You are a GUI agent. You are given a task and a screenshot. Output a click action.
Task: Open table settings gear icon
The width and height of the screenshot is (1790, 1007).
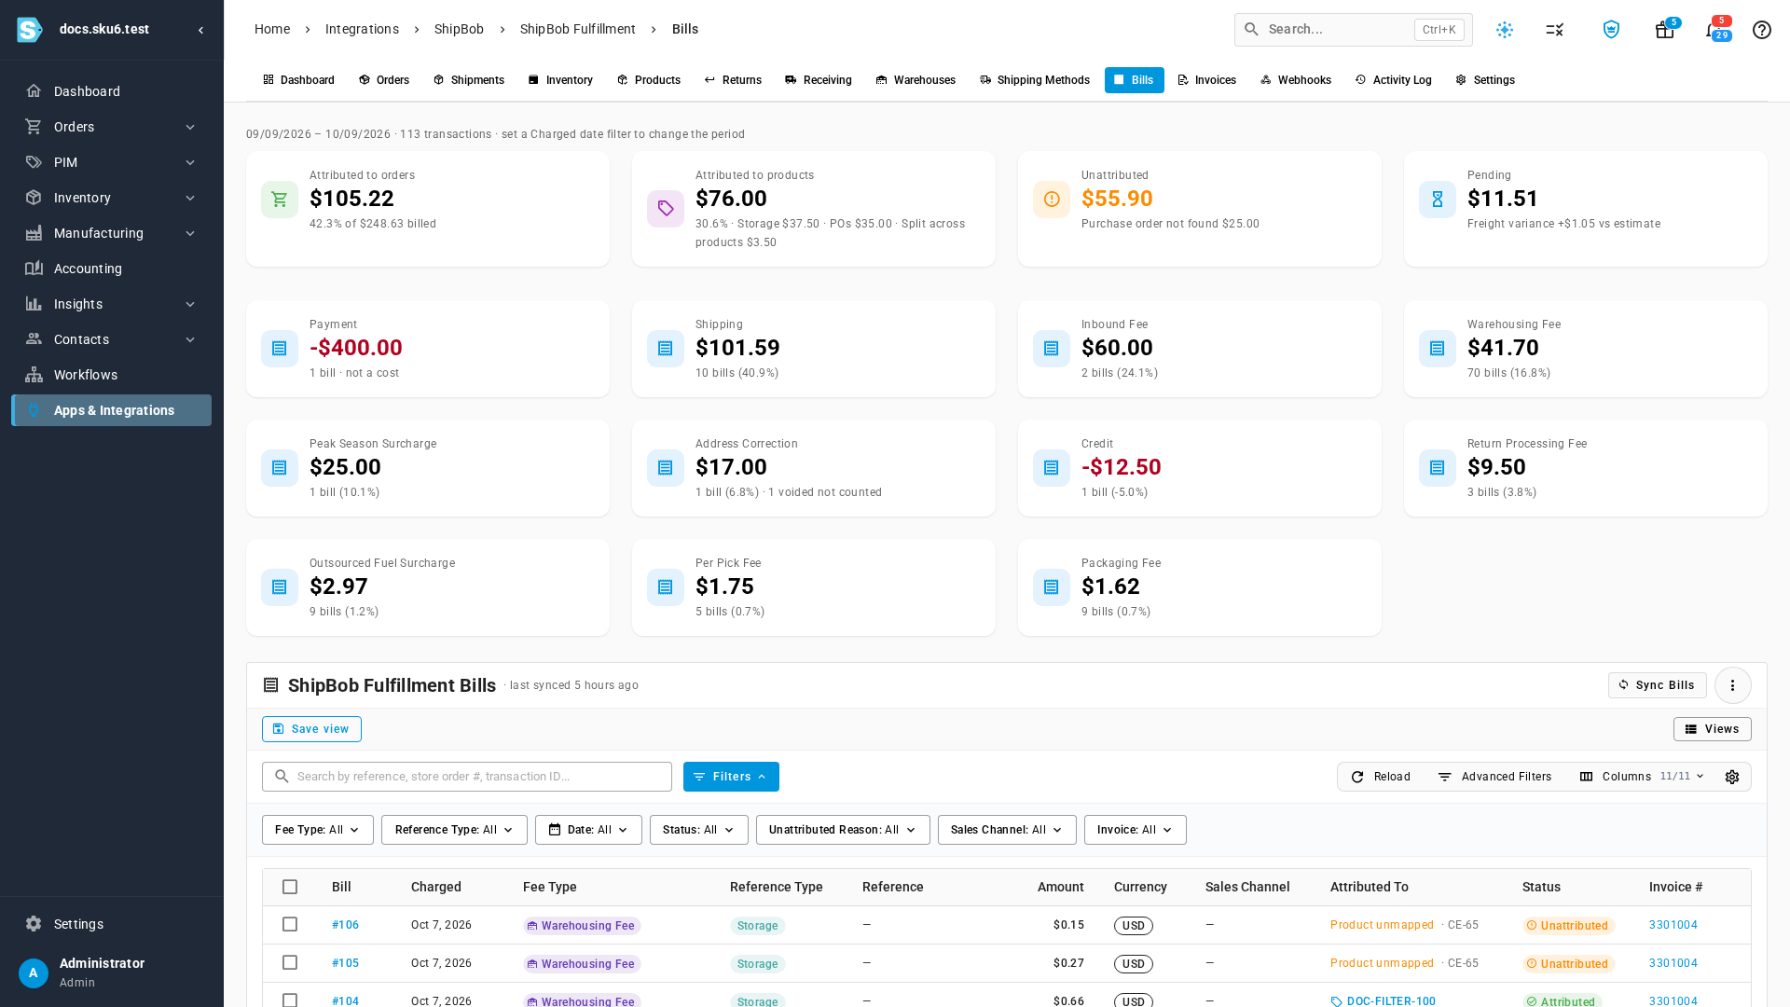[1732, 777]
